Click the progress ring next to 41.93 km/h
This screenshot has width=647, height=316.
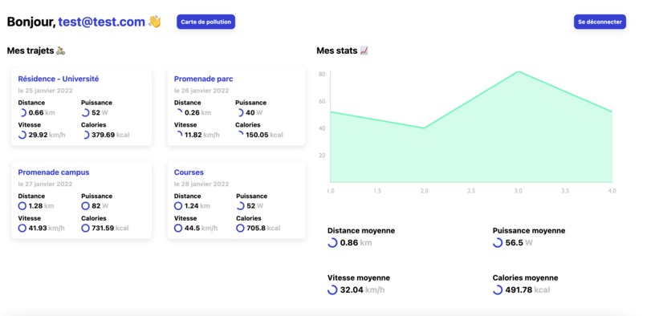point(22,228)
